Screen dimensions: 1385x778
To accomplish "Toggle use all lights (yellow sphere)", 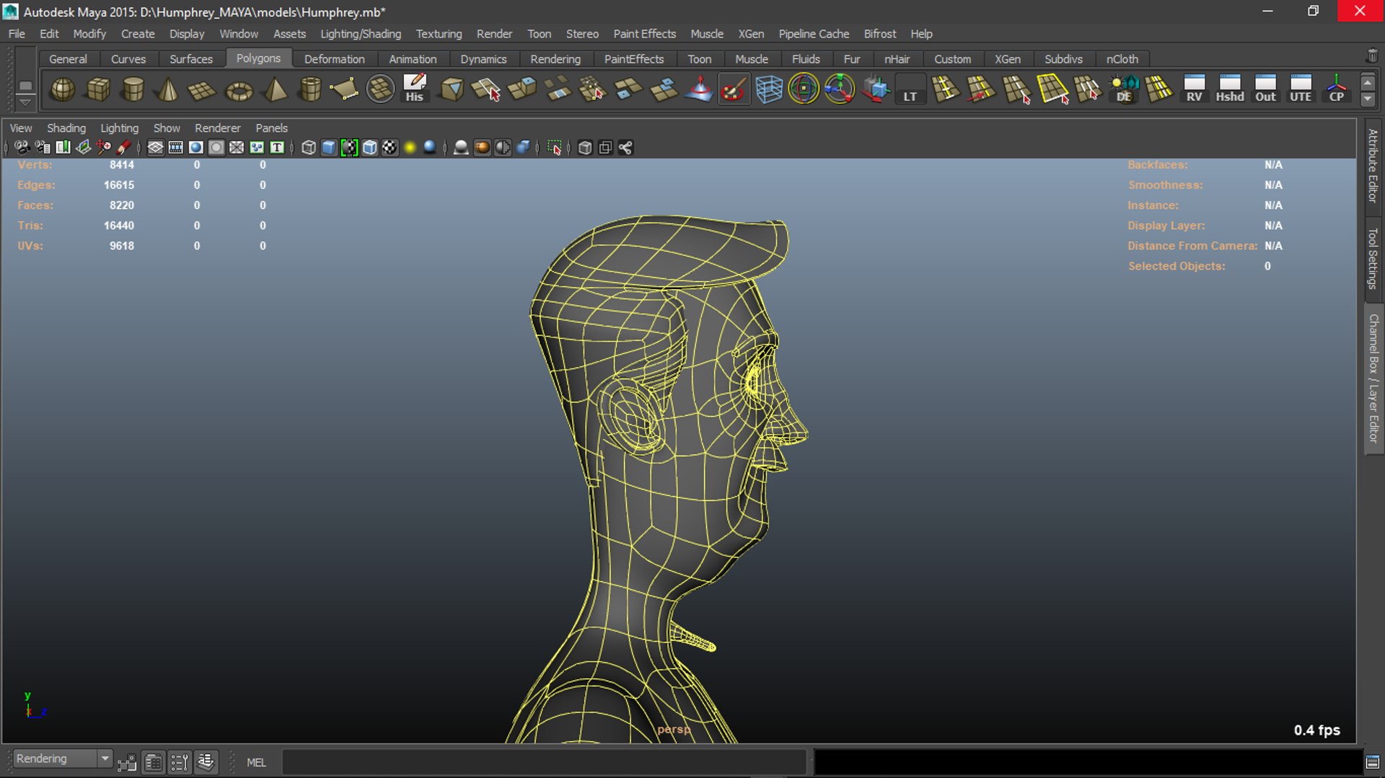I will [410, 148].
